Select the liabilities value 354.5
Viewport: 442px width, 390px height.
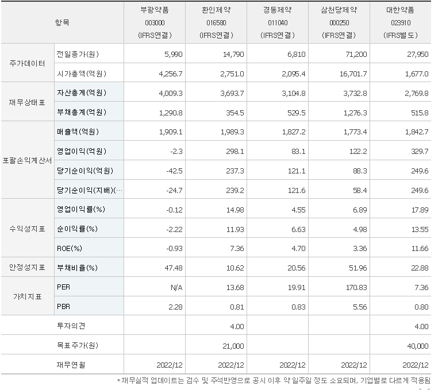(x=235, y=113)
